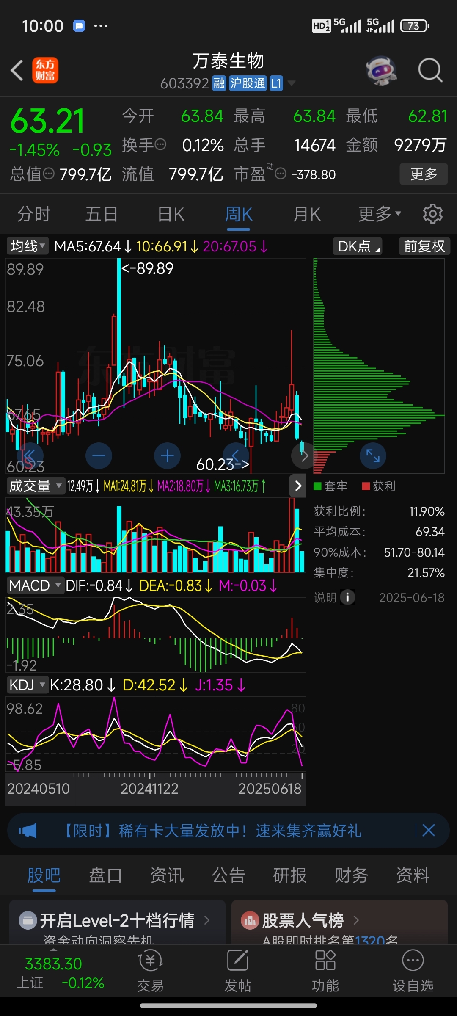Viewport: 457px width, 1016px height.
Task: Switch to 分时 tab
Action: (x=34, y=214)
